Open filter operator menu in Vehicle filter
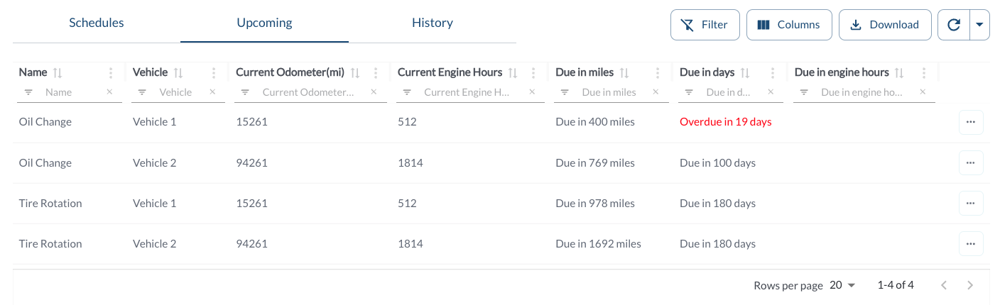Image resolution: width=1000 pixels, height=305 pixels. 142,92
